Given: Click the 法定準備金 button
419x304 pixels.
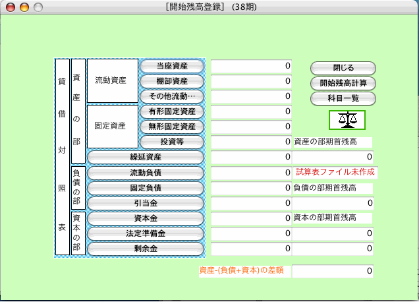Looking at the screenshot, I should [x=146, y=233].
